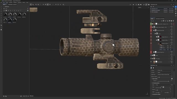177x99 pixels.
Task: Click the tan material preview thumbnail in viewport
Action: tap(33, 10)
